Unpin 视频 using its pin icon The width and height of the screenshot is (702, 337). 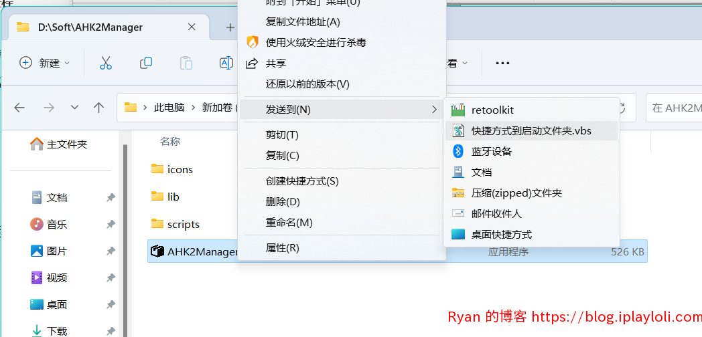tap(111, 278)
